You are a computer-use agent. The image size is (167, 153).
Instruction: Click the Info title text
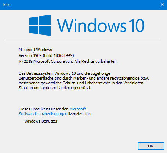coord(6,5)
